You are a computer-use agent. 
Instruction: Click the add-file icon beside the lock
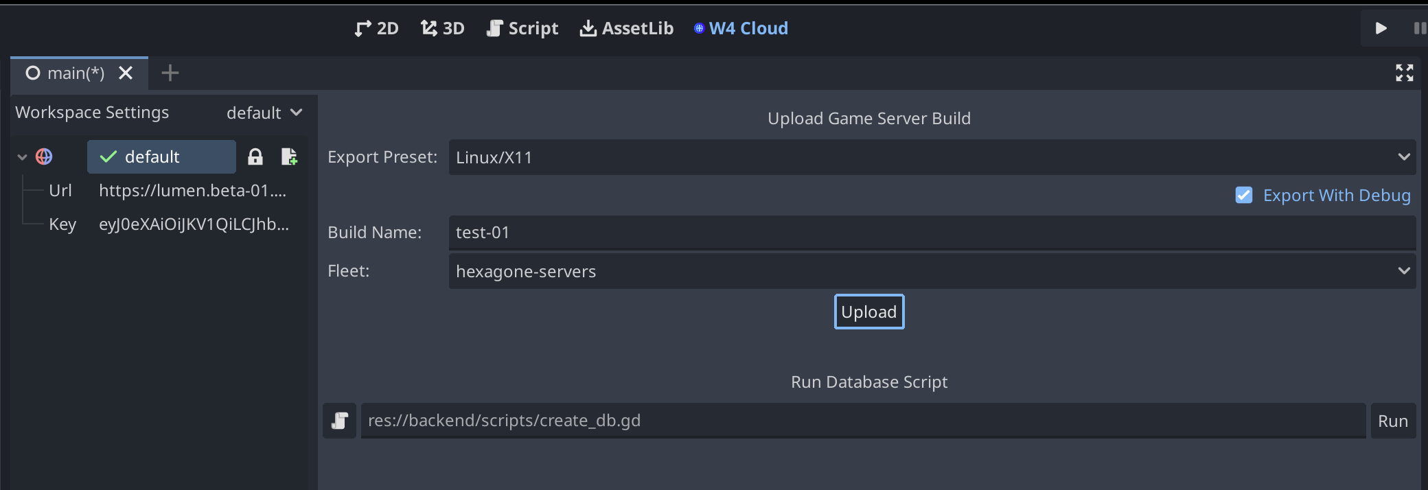click(x=289, y=157)
